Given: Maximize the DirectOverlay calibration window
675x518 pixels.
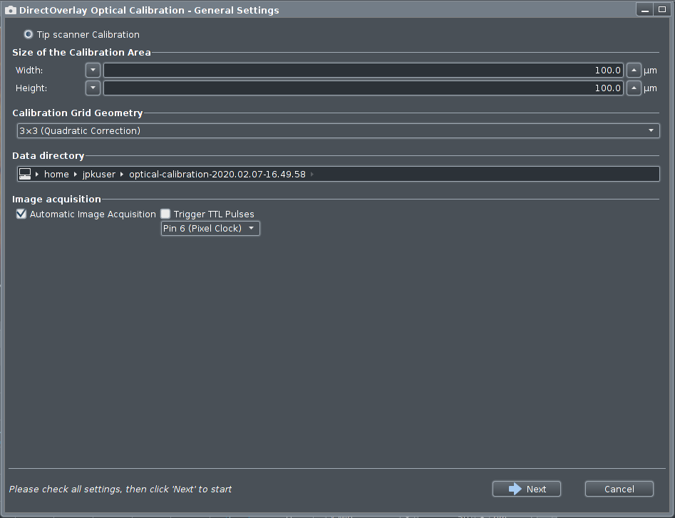Looking at the screenshot, I should click(662, 9).
